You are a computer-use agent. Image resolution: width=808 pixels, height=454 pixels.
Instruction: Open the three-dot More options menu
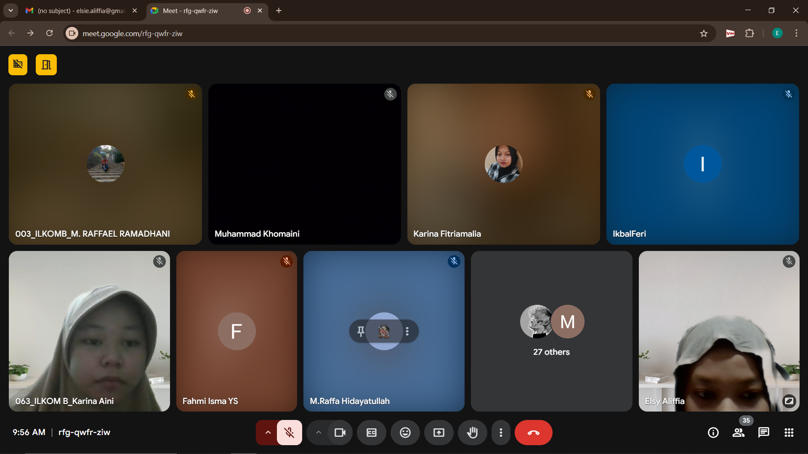(x=501, y=433)
